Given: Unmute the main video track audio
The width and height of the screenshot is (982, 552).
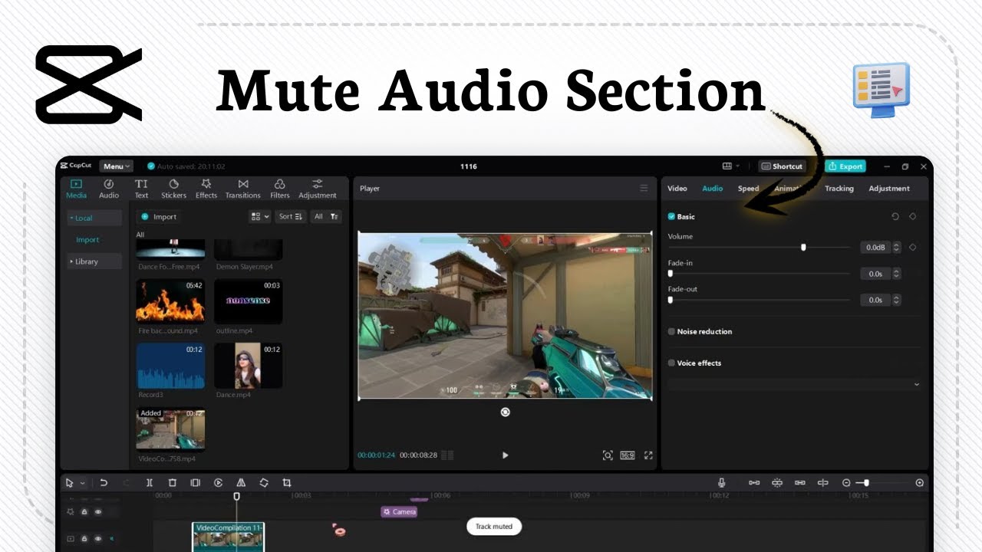Looking at the screenshot, I should coord(111,539).
